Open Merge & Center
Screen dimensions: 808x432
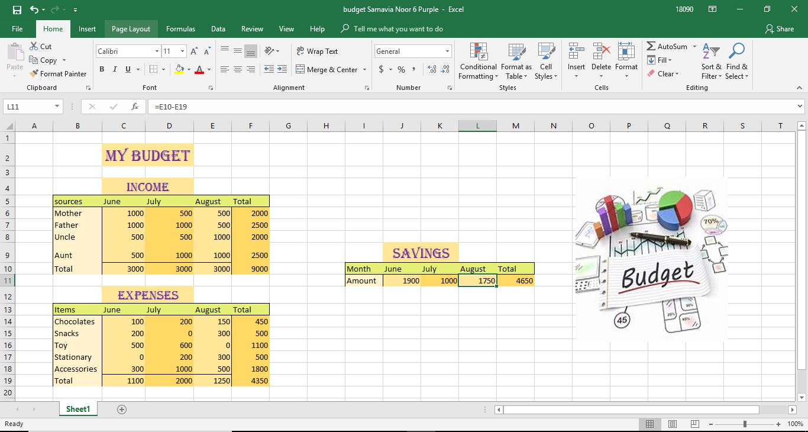tap(327, 69)
